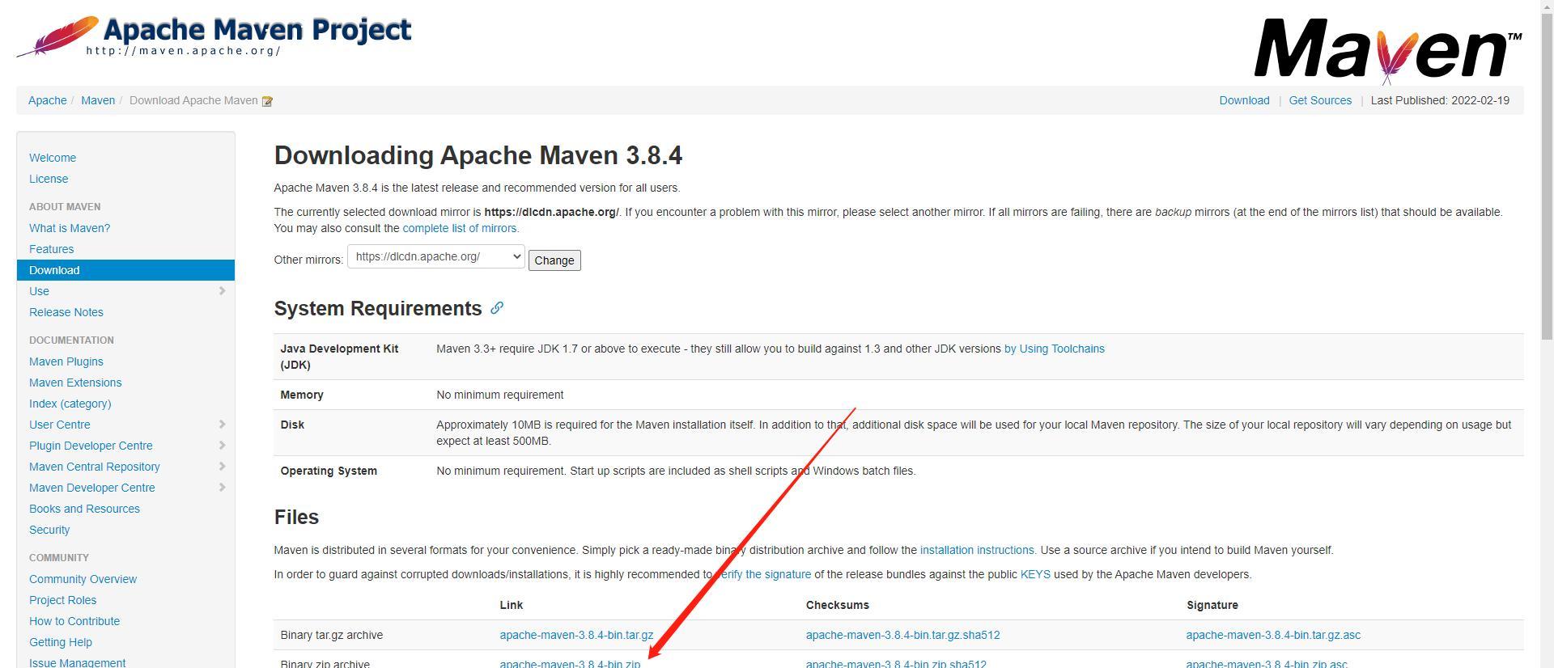Click the verify the signature link
The height and width of the screenshot is (668, 1554).
(763, 574)
